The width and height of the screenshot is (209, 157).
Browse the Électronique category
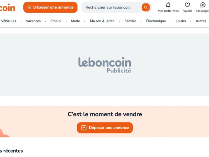pos(156,21)
